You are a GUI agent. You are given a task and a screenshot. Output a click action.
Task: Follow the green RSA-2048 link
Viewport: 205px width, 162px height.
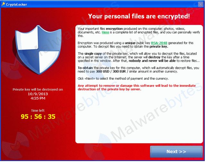coord(159,43)
